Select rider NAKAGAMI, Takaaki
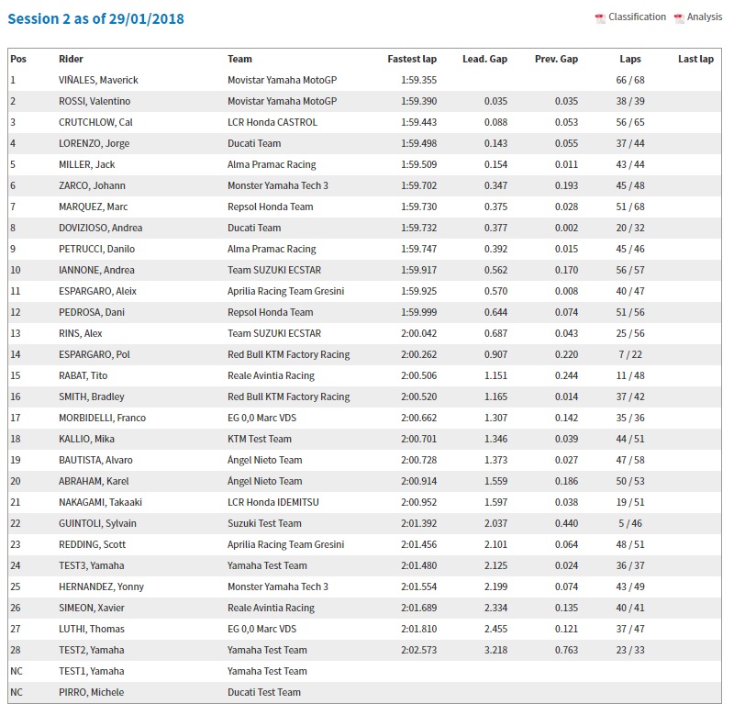The height and width of the screenshot is (715, 734). coord(101,502)
